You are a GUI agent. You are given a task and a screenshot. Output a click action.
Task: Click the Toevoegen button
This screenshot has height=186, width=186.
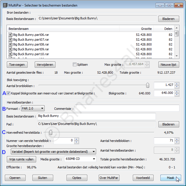click(17, 65)
